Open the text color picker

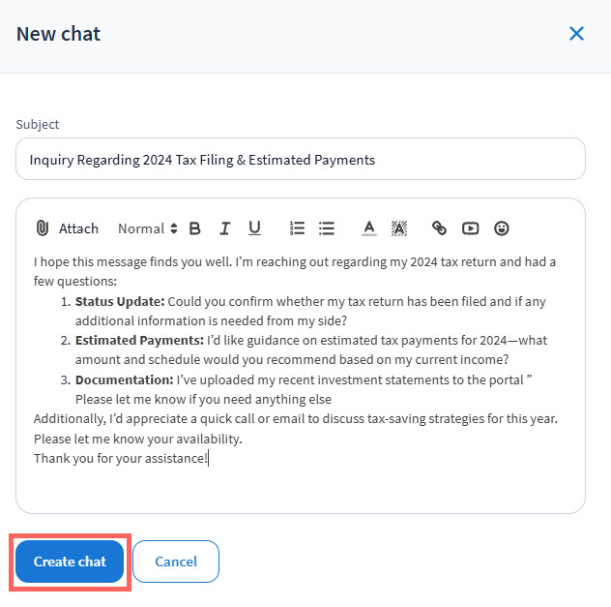pos(368,228)
